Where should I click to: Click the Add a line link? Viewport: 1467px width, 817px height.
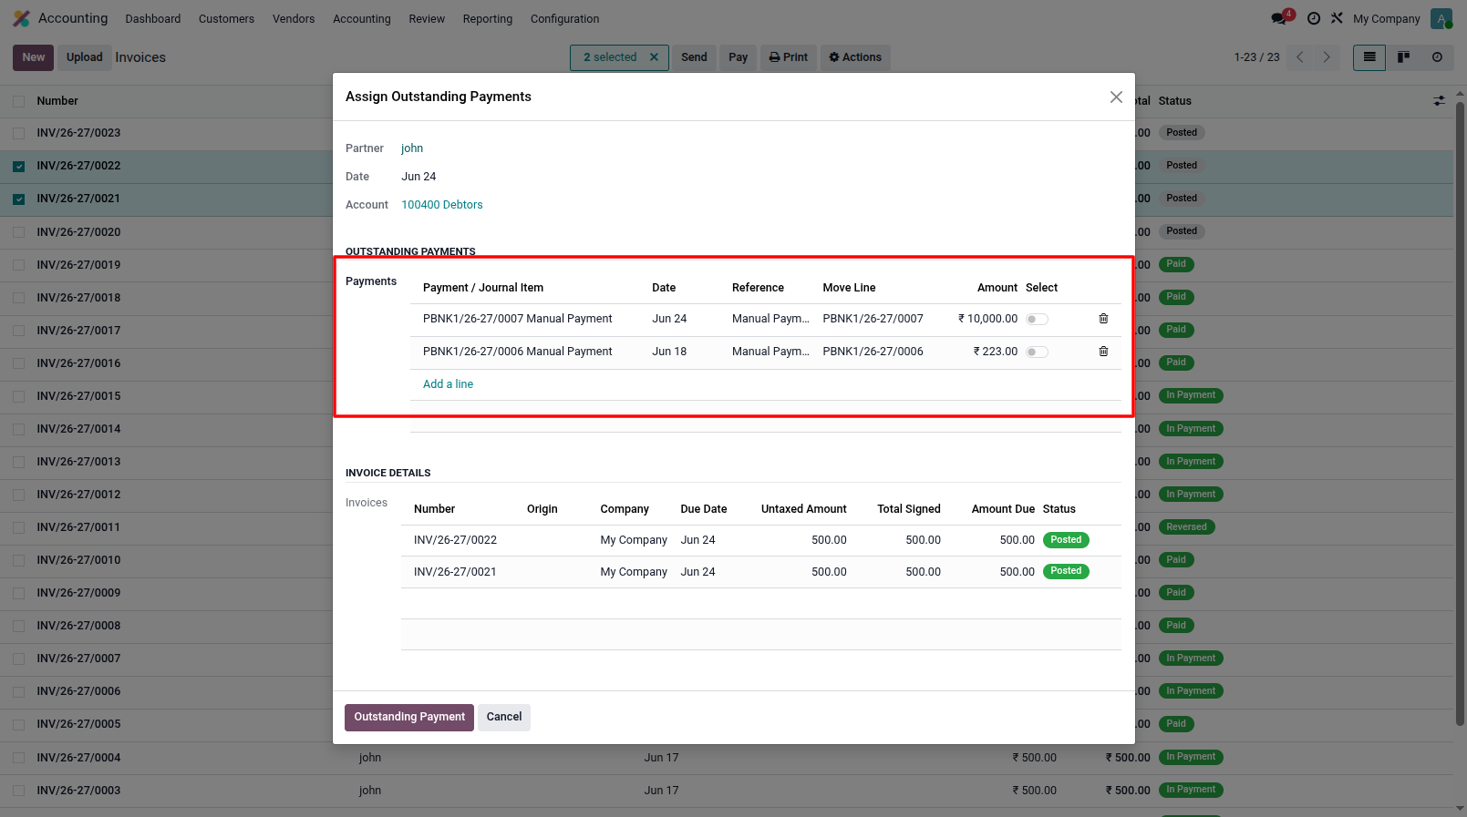pyautogui.click(x=448, y=384)
